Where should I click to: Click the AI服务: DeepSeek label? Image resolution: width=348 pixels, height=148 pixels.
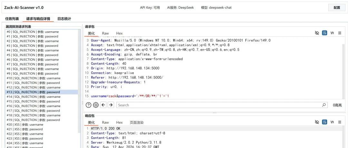[x=180, y=7]
